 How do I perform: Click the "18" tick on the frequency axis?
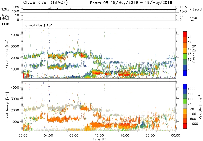click(17, 15)
